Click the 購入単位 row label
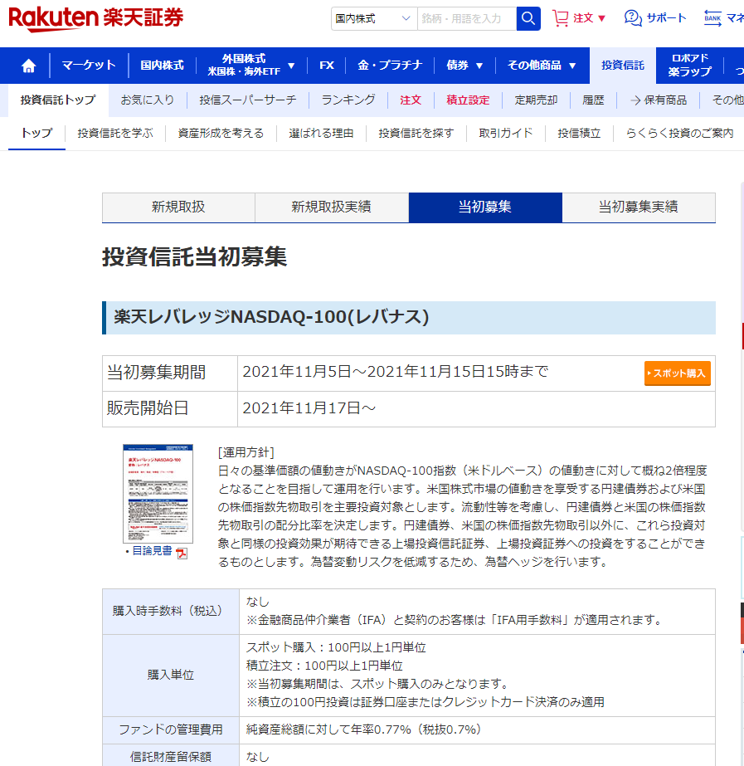Viewport: 744px width, 766px height. (171, 676)
